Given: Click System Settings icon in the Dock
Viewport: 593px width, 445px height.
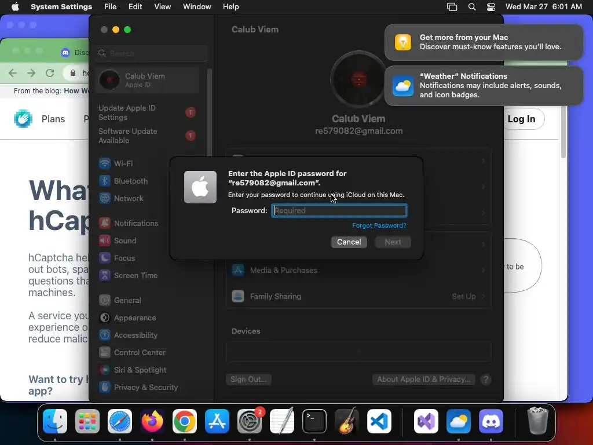Looking at the screenshot, I should (250, 421).
